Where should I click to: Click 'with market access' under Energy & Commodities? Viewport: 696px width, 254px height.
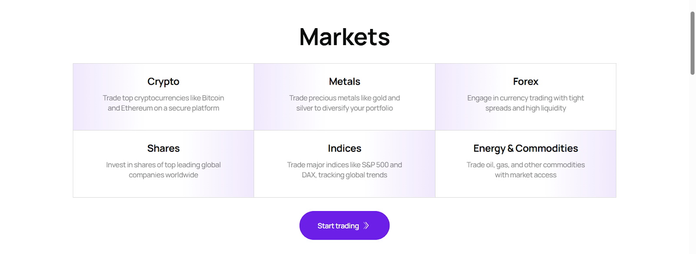[x=525, y=175]
